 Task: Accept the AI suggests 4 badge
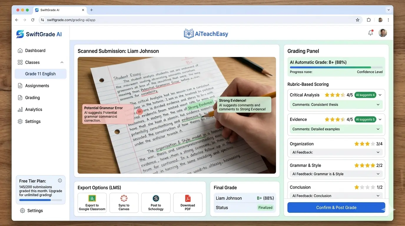(x=365, y=95)
